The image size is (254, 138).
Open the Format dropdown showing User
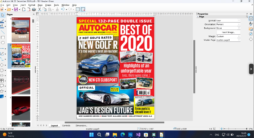[228, 21]
